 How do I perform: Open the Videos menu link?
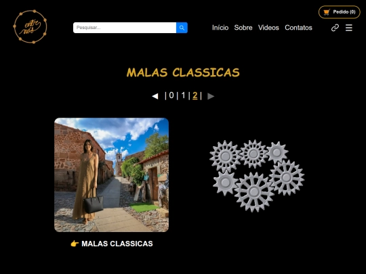[268, 28]
